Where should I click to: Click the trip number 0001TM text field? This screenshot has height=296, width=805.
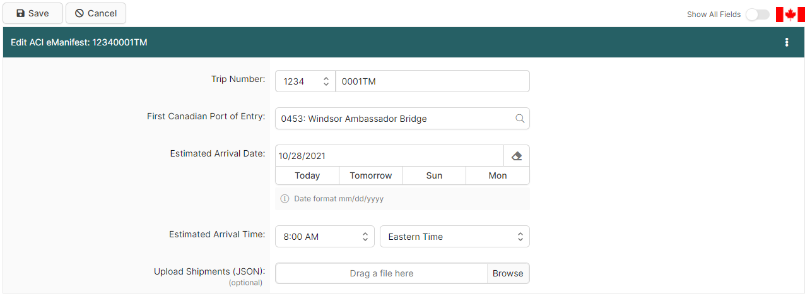432,81
